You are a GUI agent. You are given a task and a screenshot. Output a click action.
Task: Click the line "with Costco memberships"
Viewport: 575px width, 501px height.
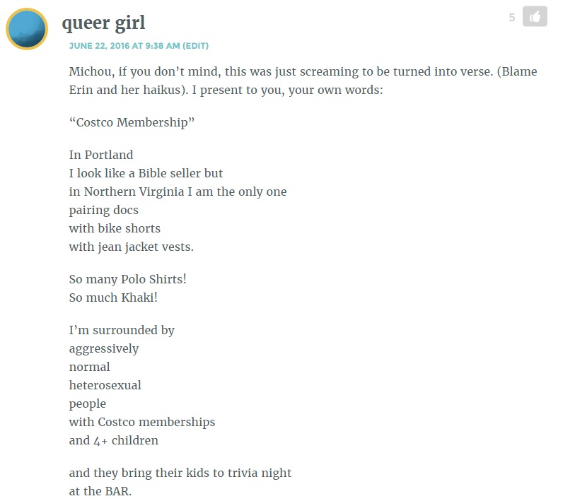[142, 422]
